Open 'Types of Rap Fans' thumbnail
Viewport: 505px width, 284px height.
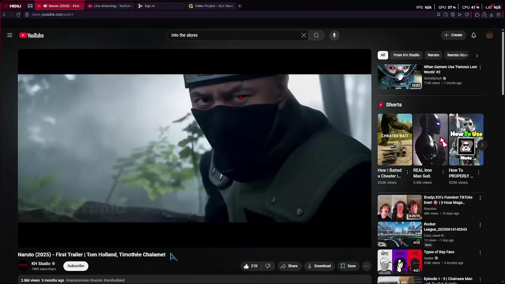400,261
